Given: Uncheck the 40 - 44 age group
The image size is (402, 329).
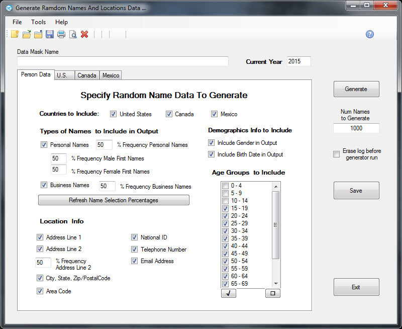Looking at the screenshot, I should (x=225, y=246).
